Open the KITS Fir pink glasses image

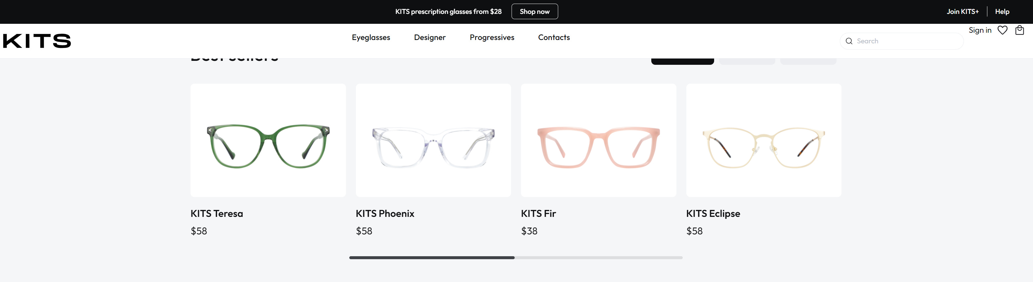tap(598, 140)
